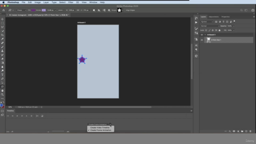Click the Stroke color swatch

(x=44, y=10)
